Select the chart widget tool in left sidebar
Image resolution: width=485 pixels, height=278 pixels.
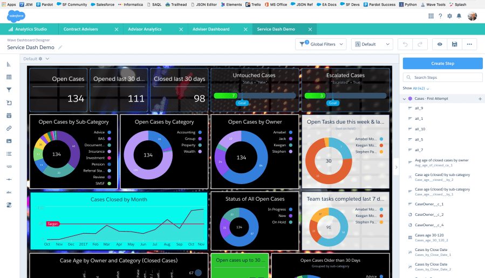(x=9, y=64)
